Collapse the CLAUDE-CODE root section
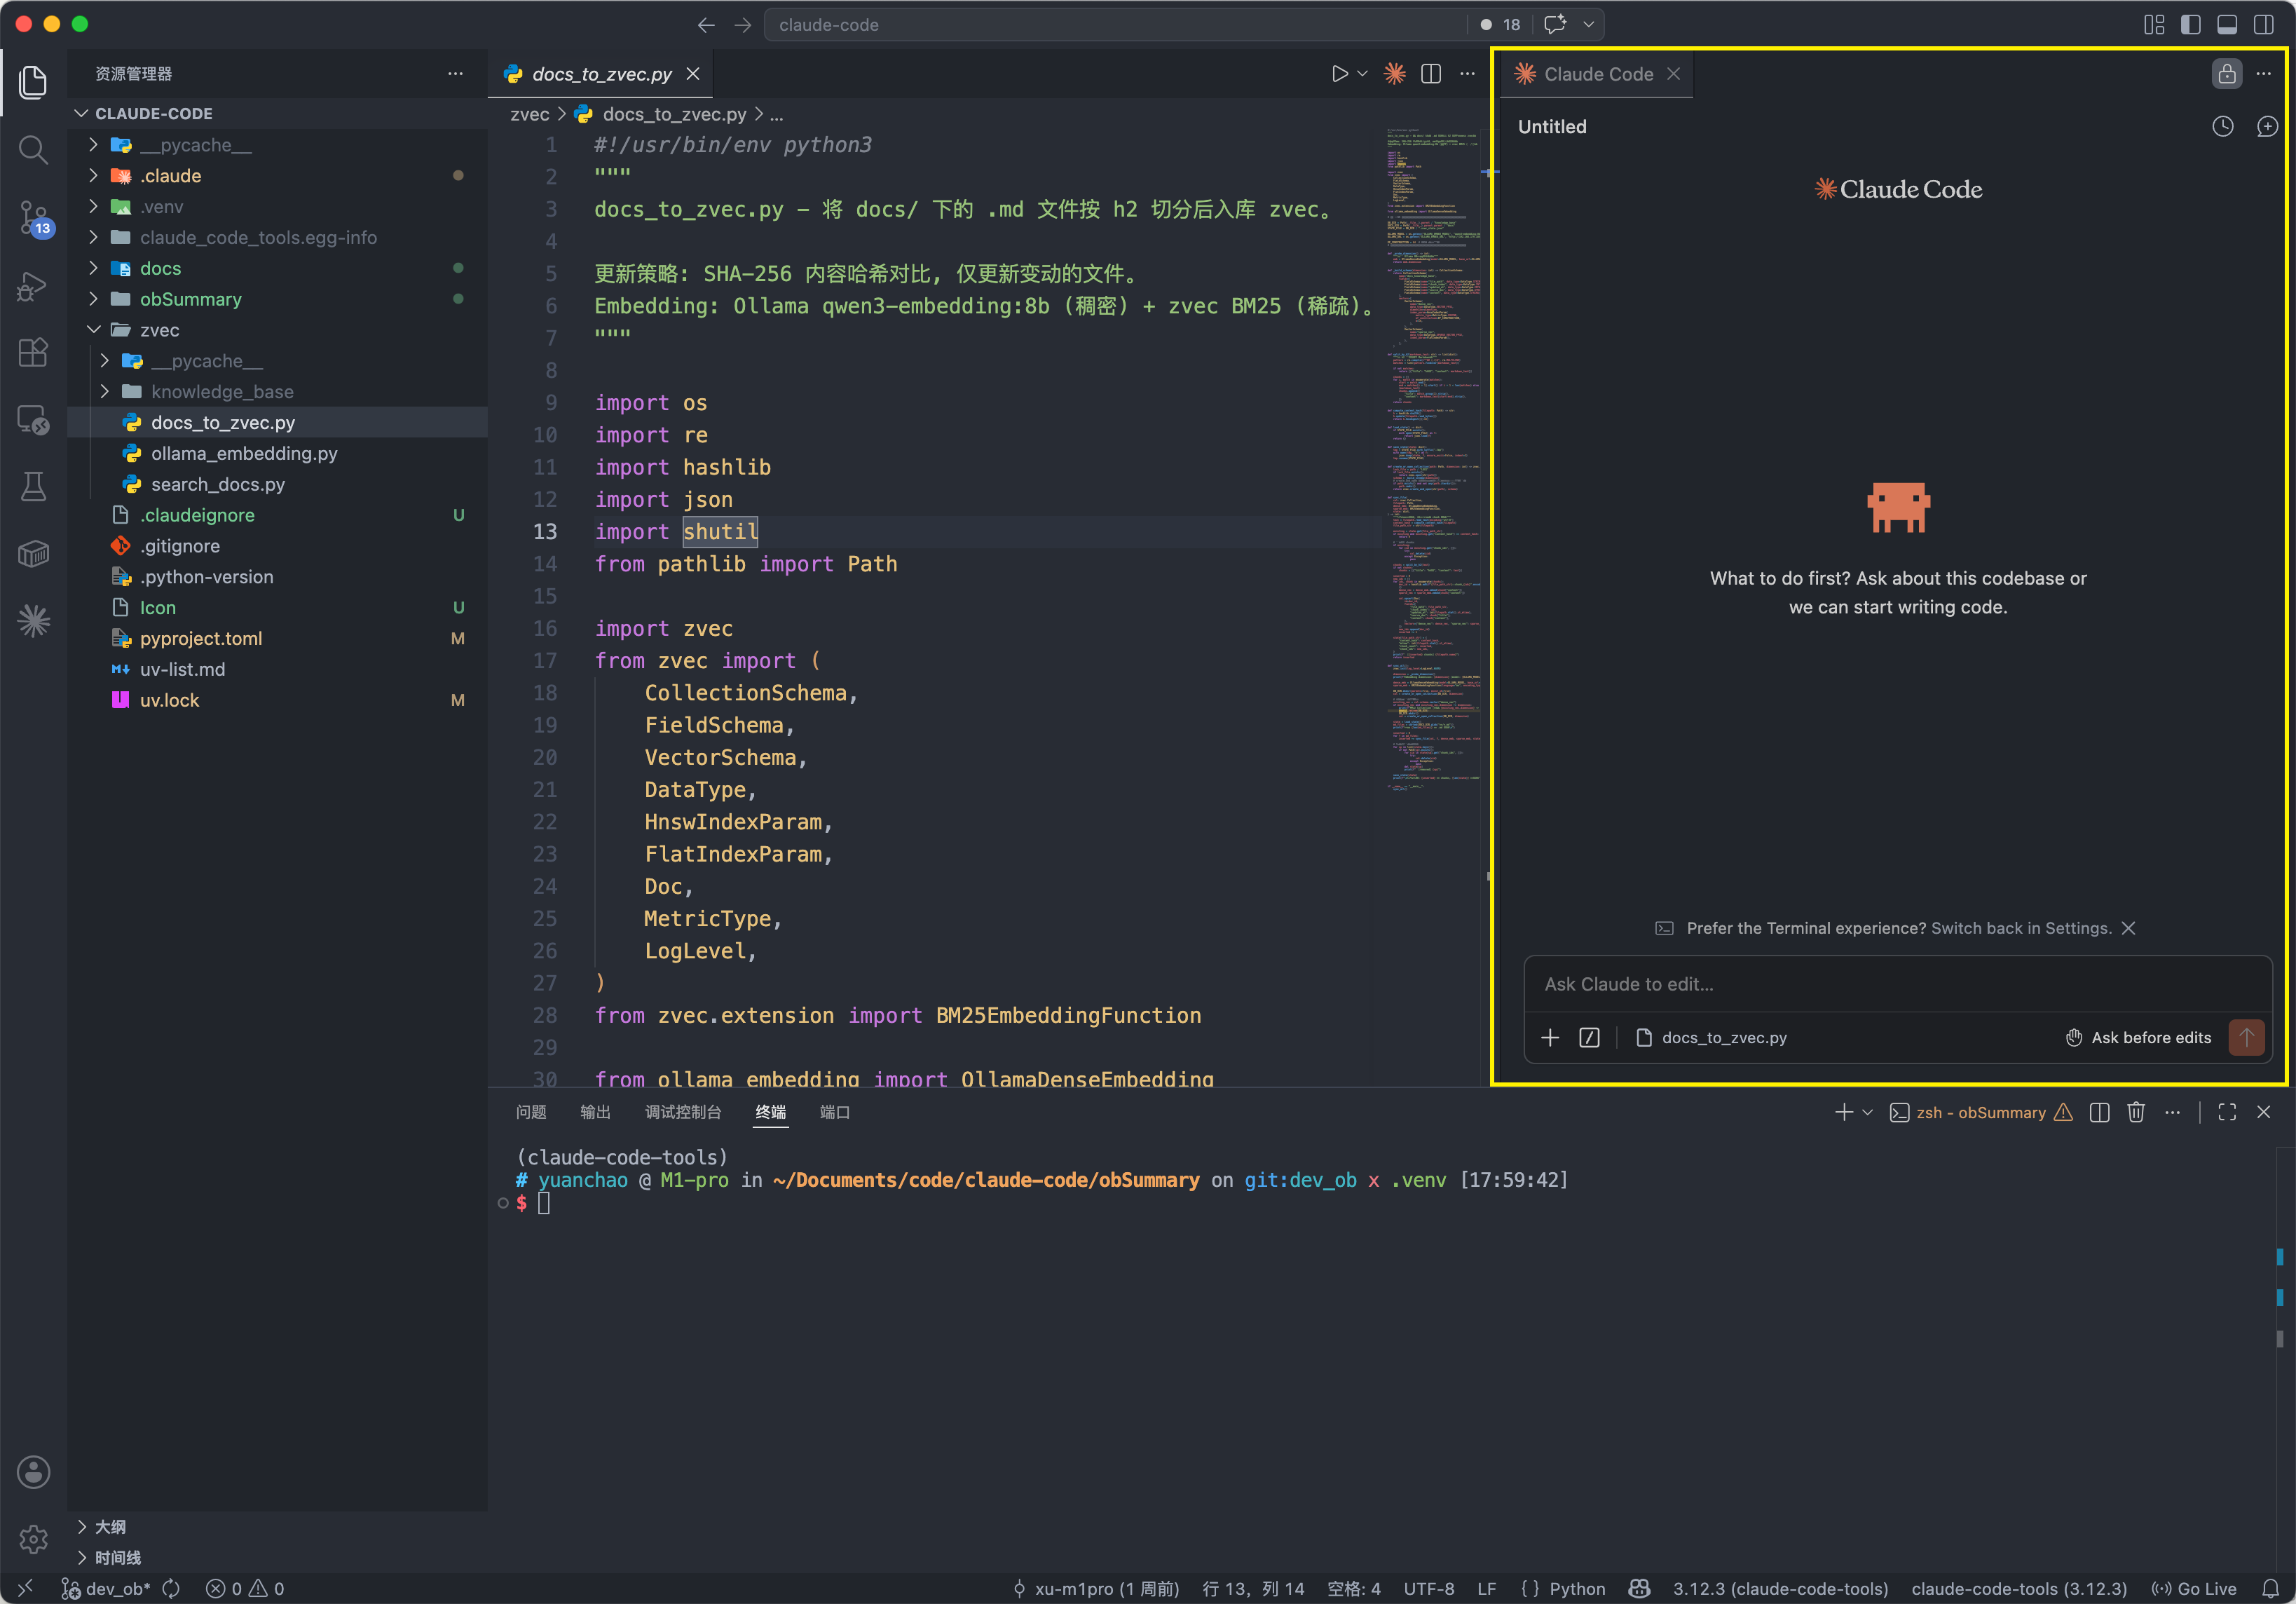2296x1604 pixels. tap(278, 114)
